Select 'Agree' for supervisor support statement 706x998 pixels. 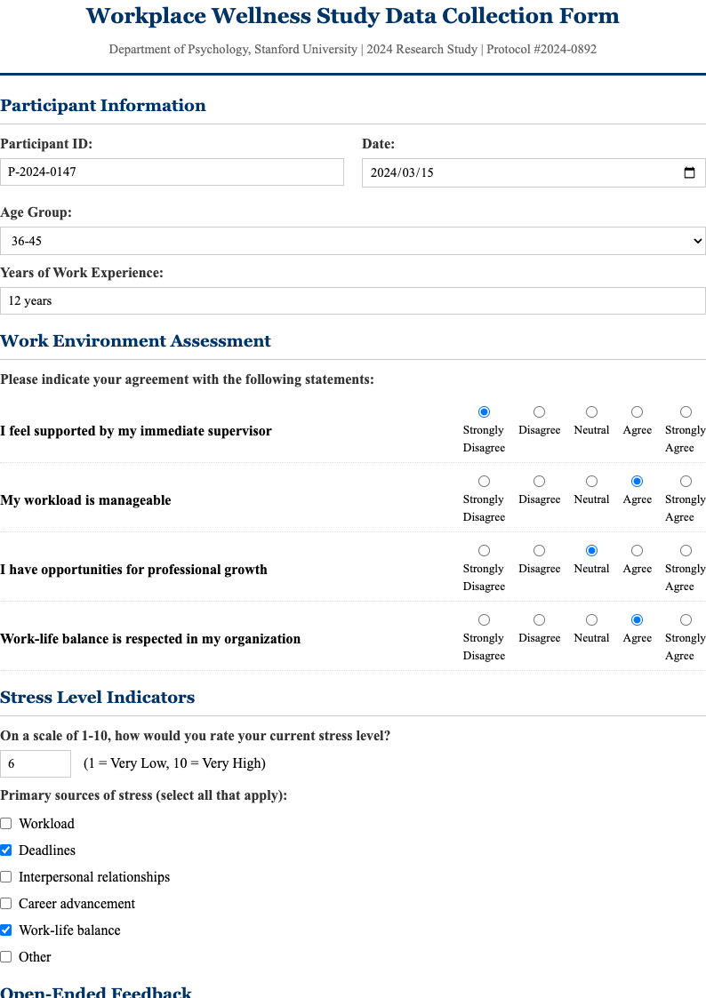pos(637,411)
